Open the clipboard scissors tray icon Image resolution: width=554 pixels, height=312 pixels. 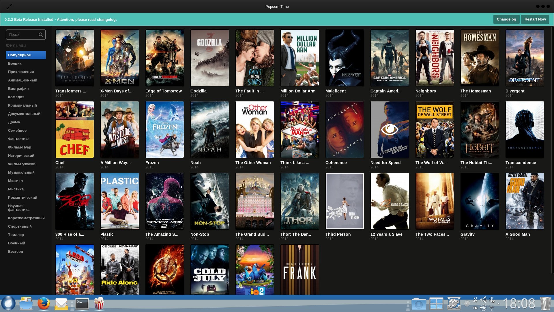tap(475, 300)
